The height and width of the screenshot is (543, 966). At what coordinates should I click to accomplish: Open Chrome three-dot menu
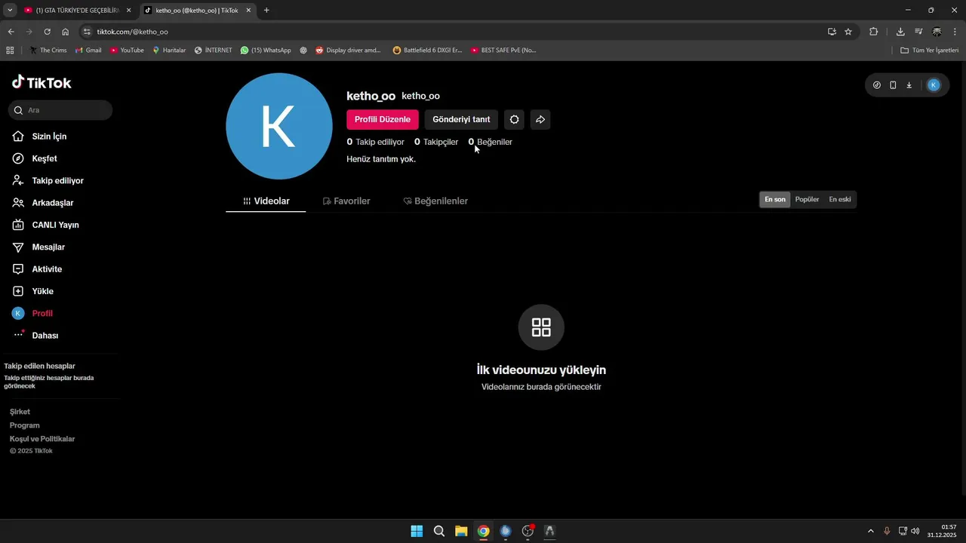coord(955,32)
